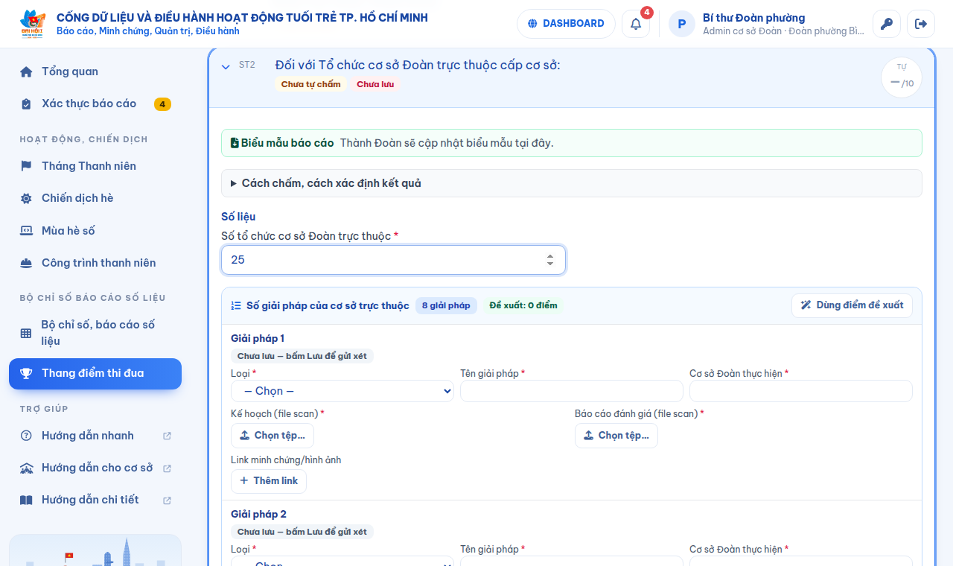
Task: Click the Biểu mẫu báo cáo file icon
Action: [x=235, y=143]
